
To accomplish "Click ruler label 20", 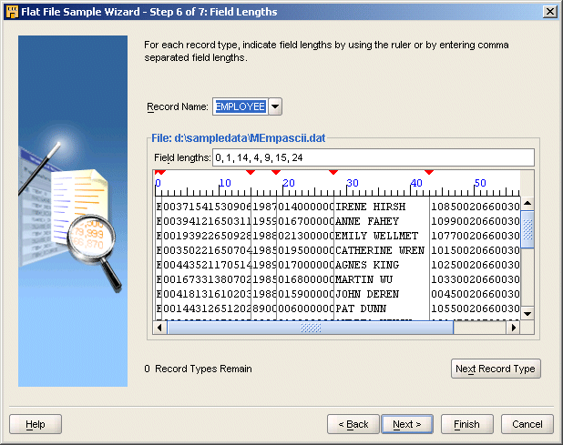I will click(289, 183).
